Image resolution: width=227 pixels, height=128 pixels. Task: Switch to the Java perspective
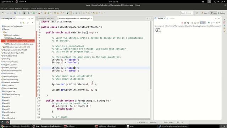[x=214, y=13]
